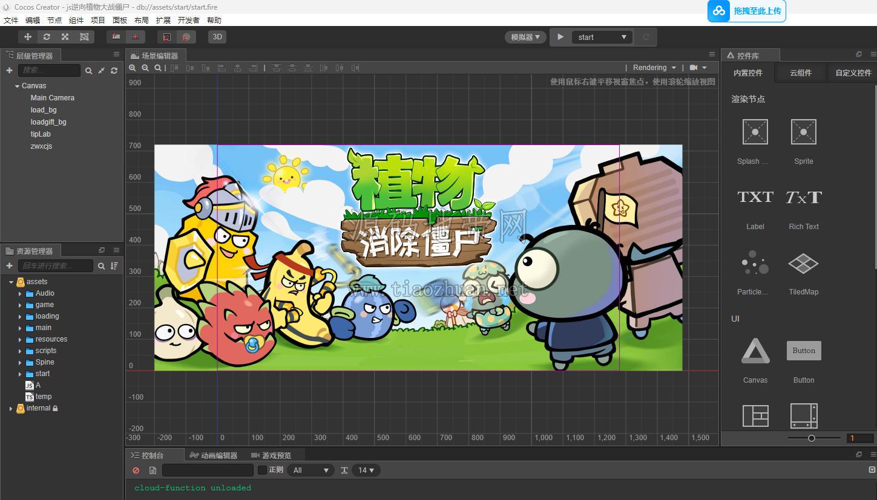Reset scene zoom magnifier icon
Viewport: 877px width, 500px height.
coord(158,68)
